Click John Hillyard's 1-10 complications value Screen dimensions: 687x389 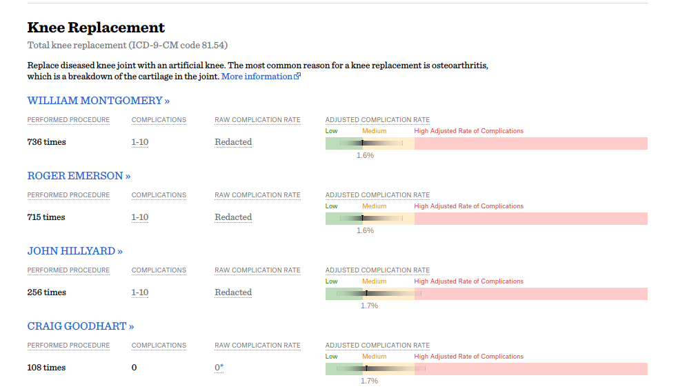[140, 292]
